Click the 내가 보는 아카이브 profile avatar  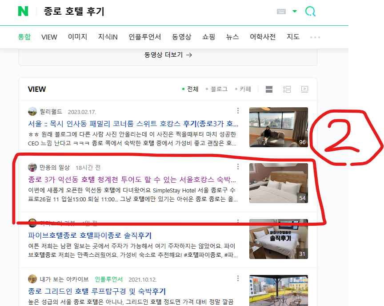point(32,279)
